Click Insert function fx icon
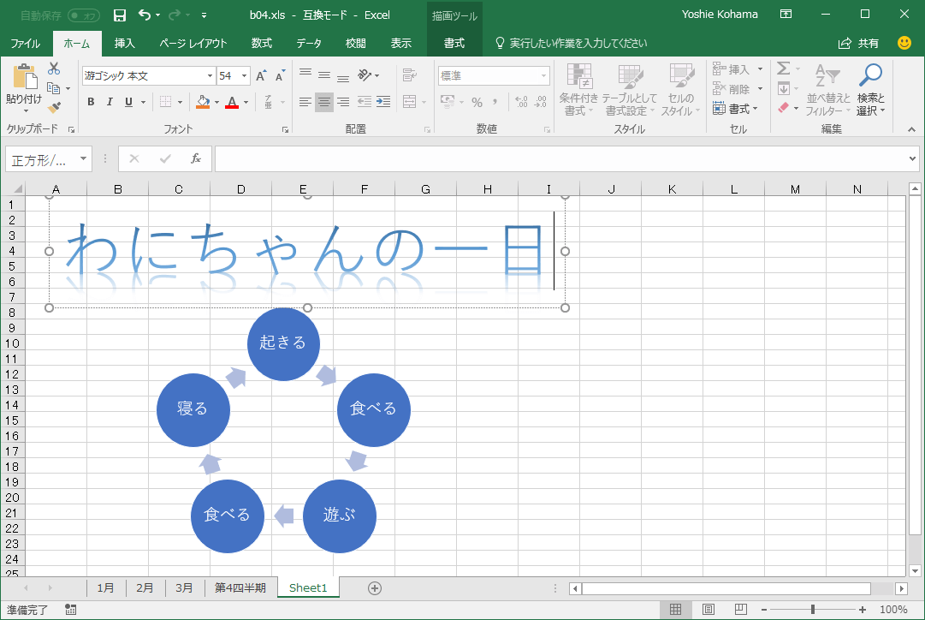The image size is (925, 620). [x=196, y=158]
